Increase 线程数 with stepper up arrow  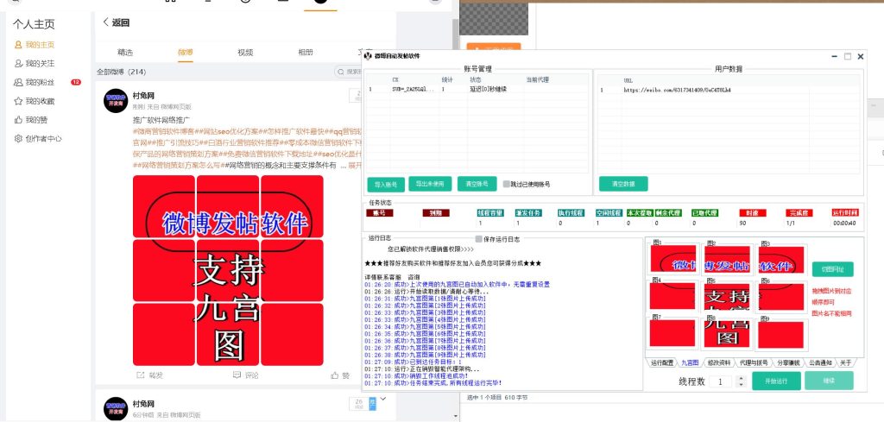(740, 379)
